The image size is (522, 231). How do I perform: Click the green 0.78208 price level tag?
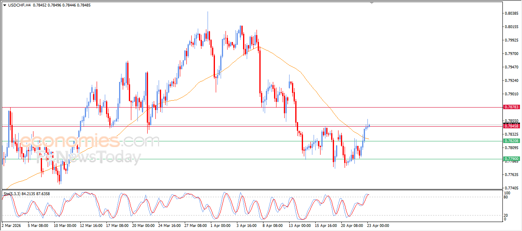pos(511,141)
